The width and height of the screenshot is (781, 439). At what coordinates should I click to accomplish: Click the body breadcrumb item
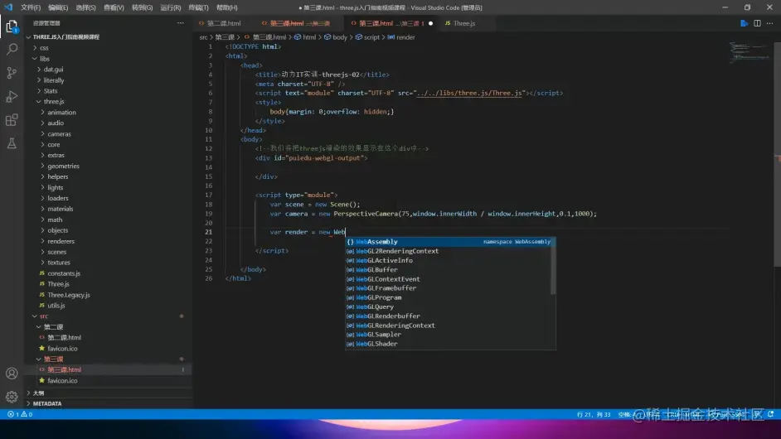pos(336,37)
